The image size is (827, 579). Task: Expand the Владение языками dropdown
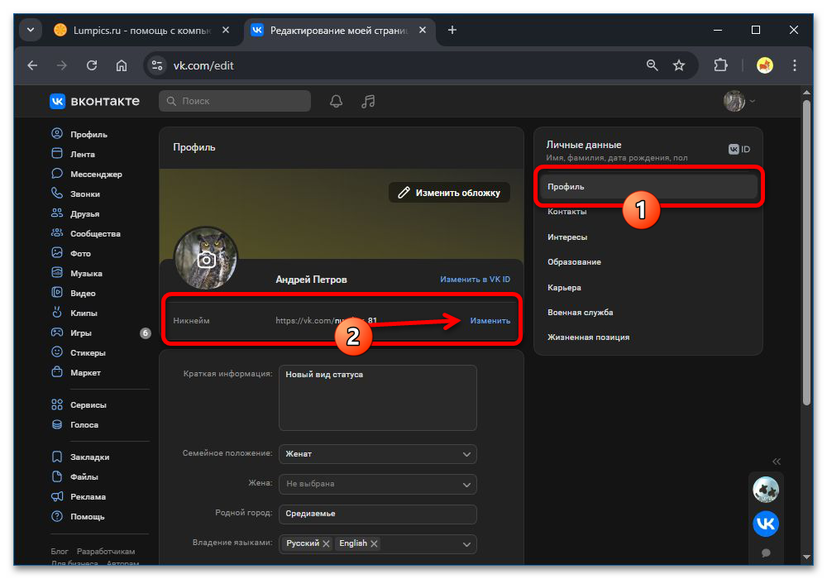pos(466,543)
